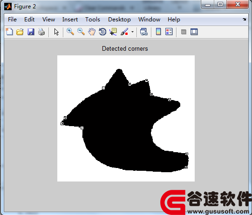Insert Colorbar using toolbar icon
This screenshot has height=215, width=252.
point(158,32)
